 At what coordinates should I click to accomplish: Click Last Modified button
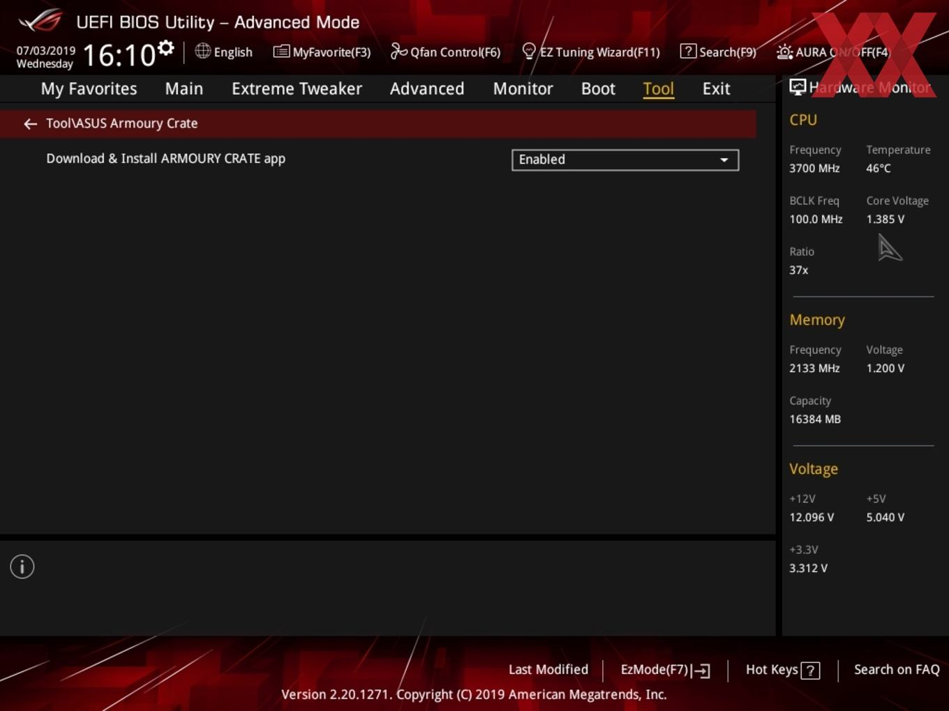click(x=548, y=670)
